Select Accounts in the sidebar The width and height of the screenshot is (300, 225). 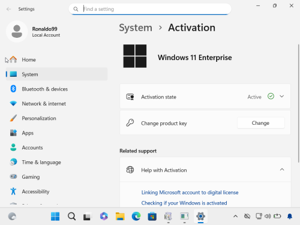[56, 148]
